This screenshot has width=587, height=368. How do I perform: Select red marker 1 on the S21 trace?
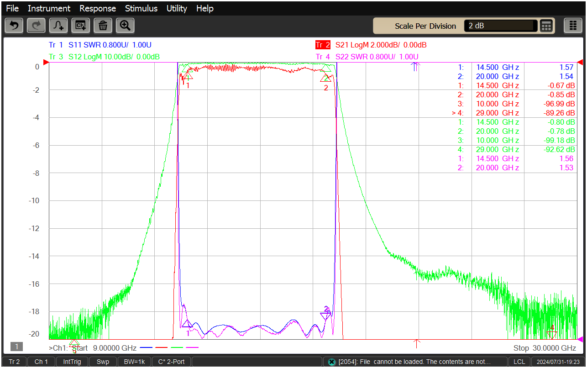pyautogui.click(x=188, y=76)
